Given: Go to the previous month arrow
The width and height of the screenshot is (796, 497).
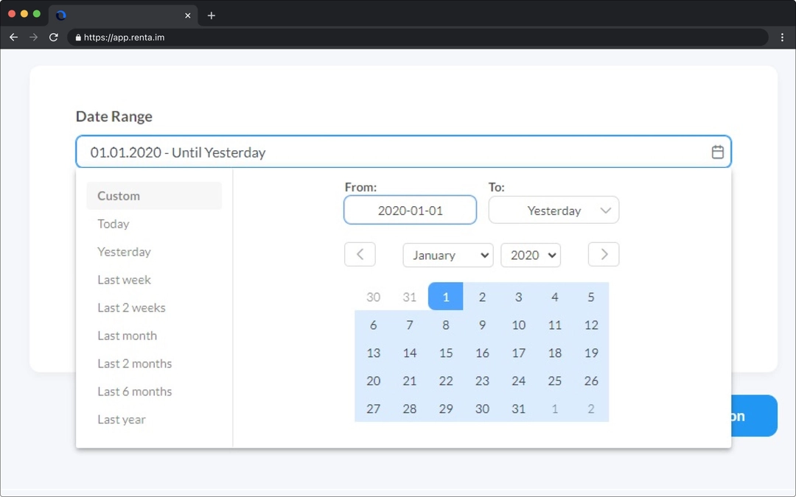Looking at the screenshot, I should (x=360, y=254).
